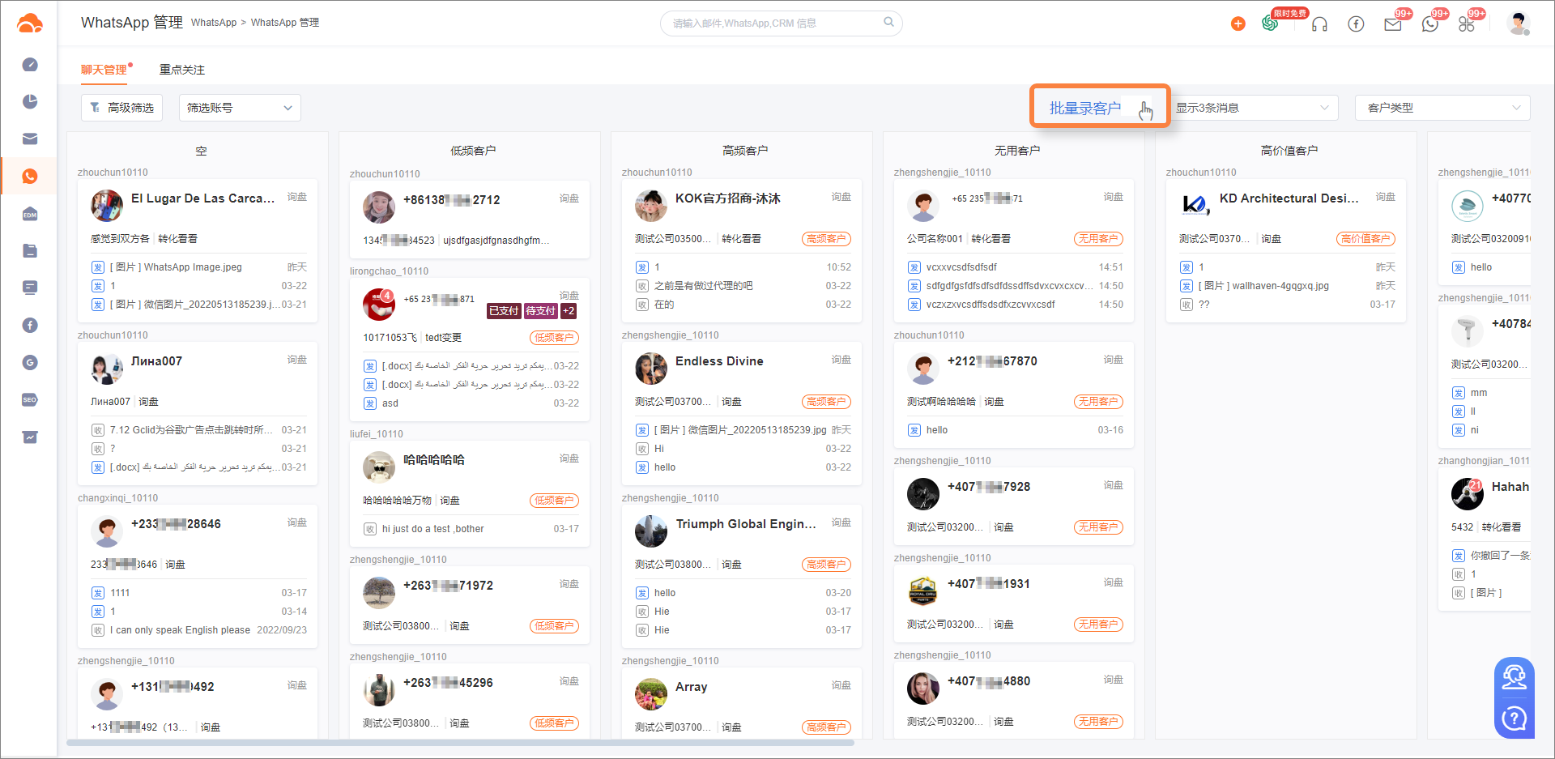Open the EDM sidebar icon
Screen dimensions: 1555x759
click(x=30, y=214)
